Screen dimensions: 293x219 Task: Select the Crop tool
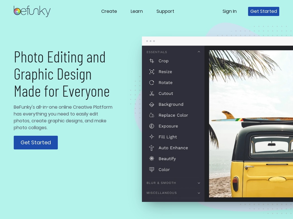(163, 61)
